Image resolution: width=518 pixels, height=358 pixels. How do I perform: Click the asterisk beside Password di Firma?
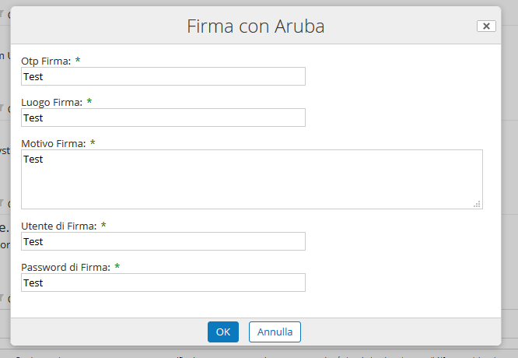point(117,266)
